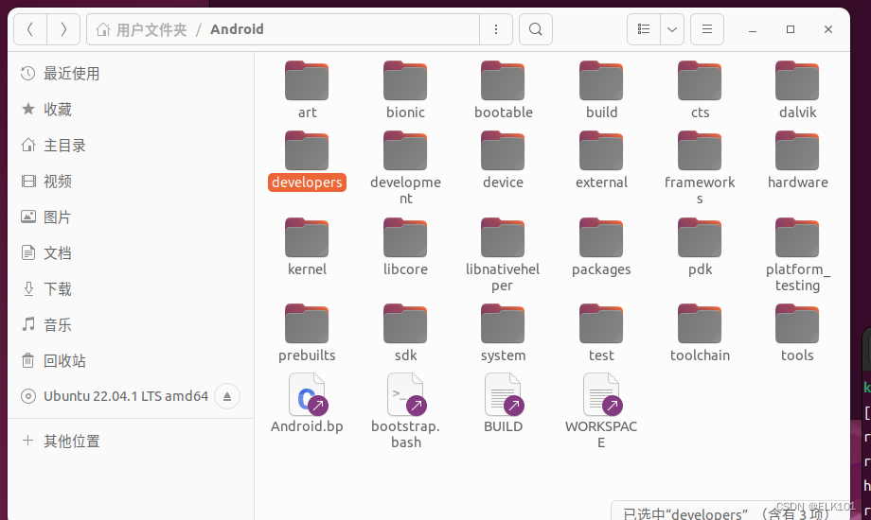Click the Android path segment
Screen dimensions: 871x520
[x=237, y=29]
